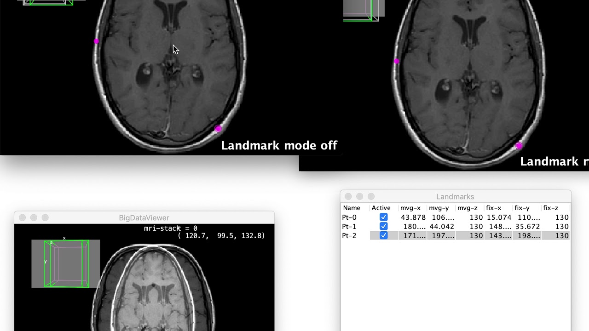Screen dimensions: 589x331
Task: Pick magenta landmark at lower right skull in right viewer
Action: pyautogui.click(x=519, y=146)
